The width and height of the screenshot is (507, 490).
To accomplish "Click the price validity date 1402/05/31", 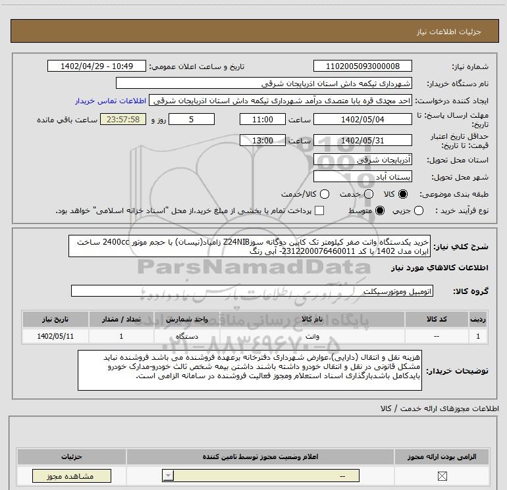I will 362,140.
